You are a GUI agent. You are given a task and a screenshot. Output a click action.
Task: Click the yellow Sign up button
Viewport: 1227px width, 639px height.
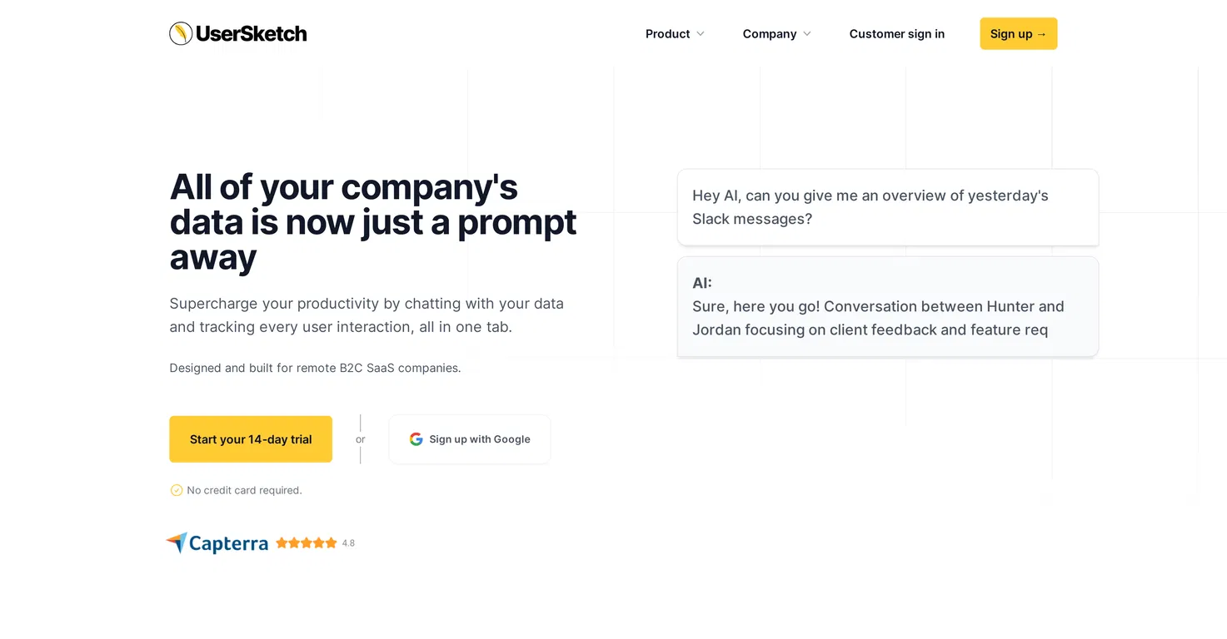[x=1019, y=33]
